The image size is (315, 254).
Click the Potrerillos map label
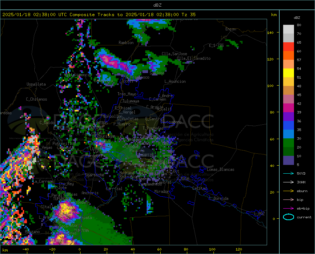64,144
